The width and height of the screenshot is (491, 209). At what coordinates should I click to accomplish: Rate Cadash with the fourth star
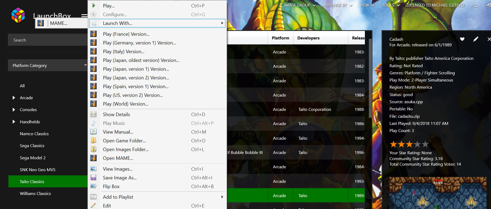pos(417,144)
